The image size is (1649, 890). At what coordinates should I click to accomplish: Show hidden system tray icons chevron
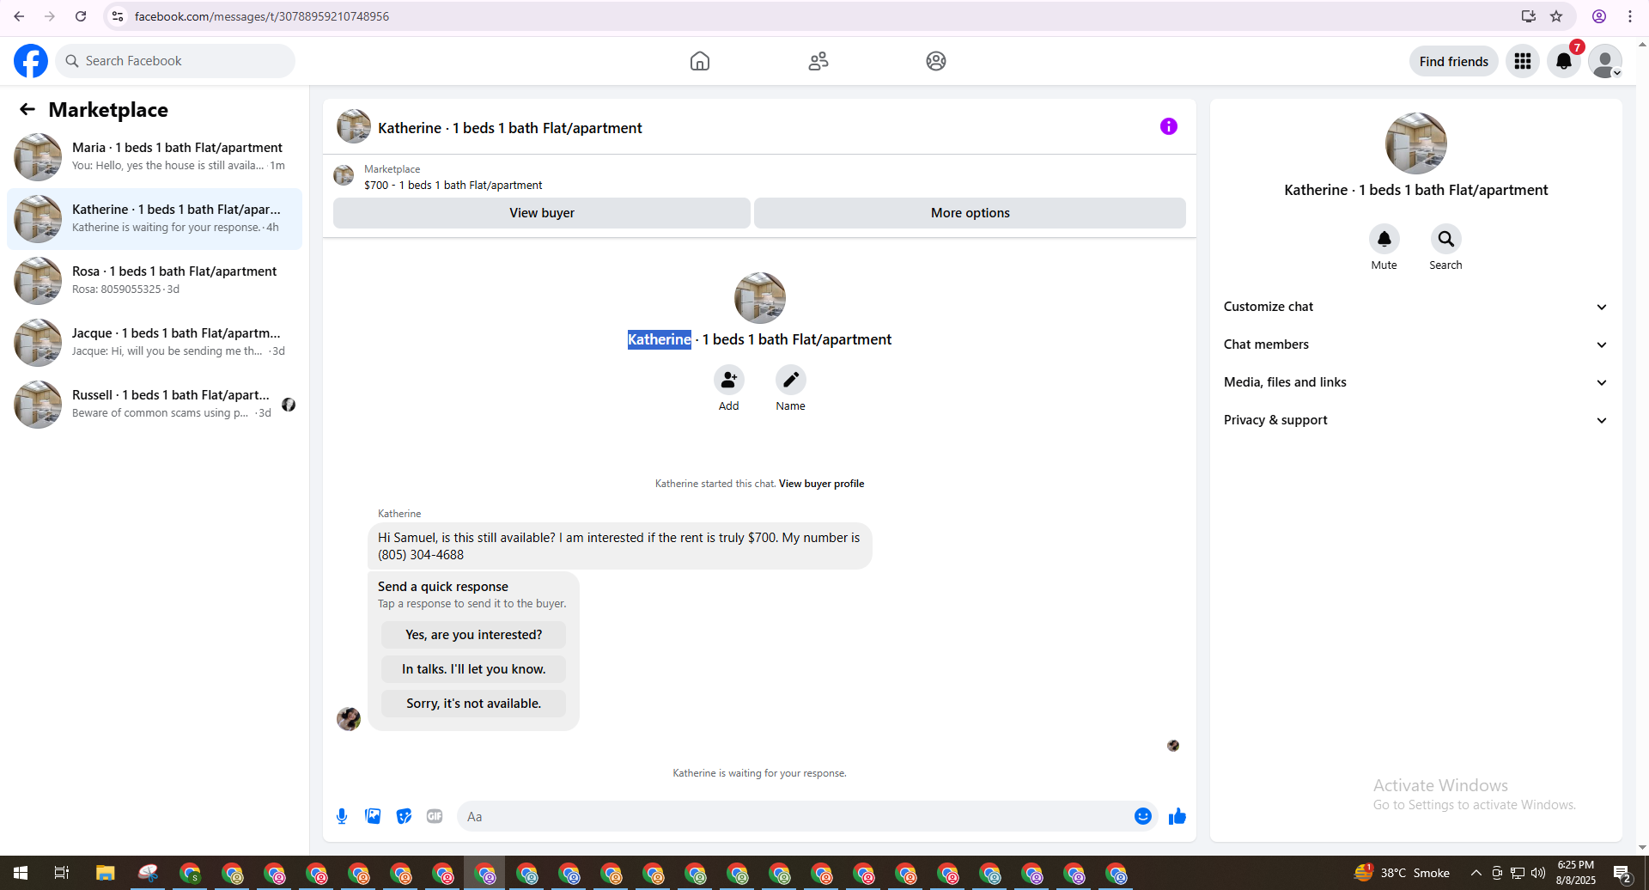pyautogui.click(x=1476, y=873)
